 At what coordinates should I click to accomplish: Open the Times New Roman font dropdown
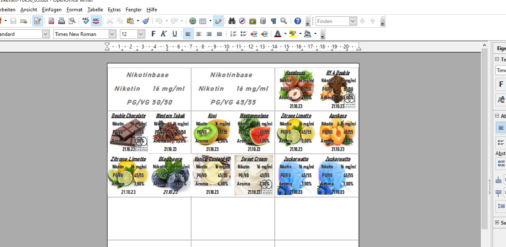pos(112,34)
